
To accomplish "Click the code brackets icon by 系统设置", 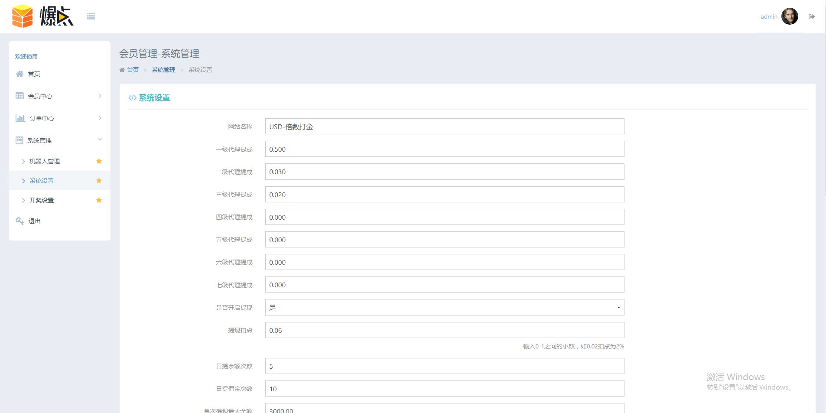I will [x=132, y=98].
